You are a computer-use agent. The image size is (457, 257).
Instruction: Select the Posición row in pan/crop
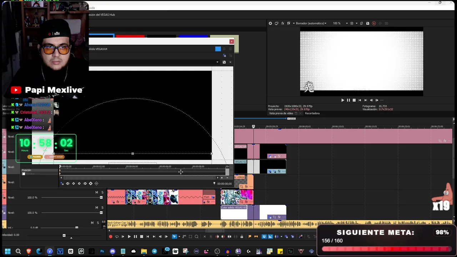39,170
